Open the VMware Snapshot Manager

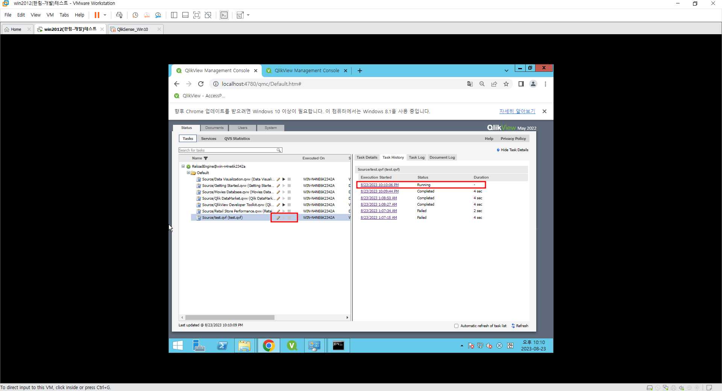pos(158,15)
